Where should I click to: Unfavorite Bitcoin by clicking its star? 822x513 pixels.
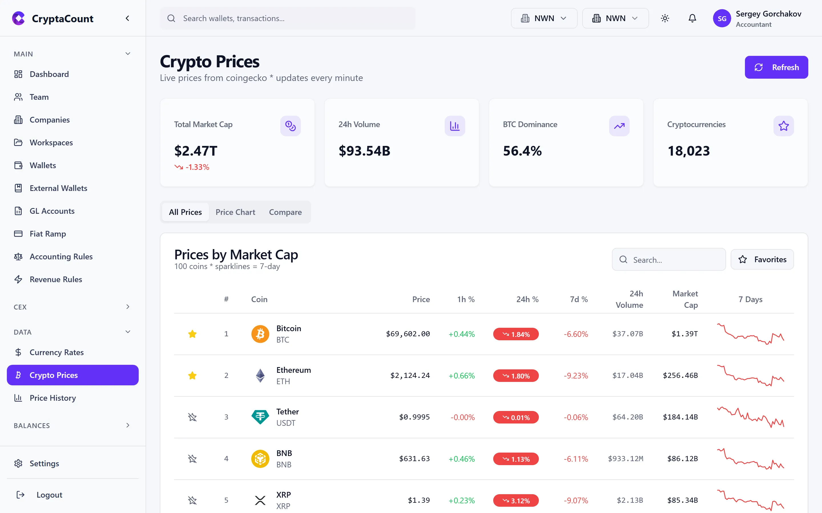(193, 334)
